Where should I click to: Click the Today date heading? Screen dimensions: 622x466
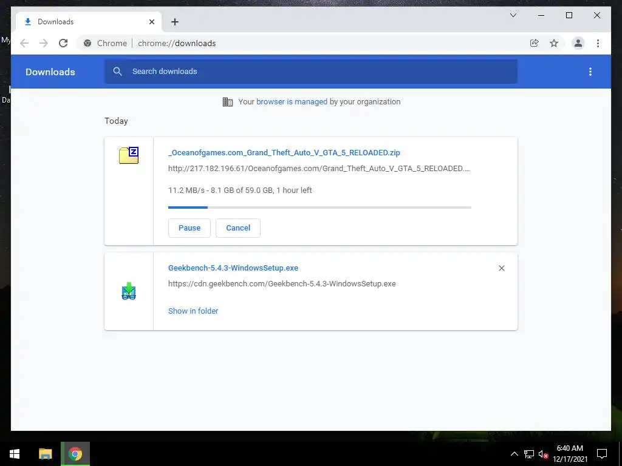(116, 121)
